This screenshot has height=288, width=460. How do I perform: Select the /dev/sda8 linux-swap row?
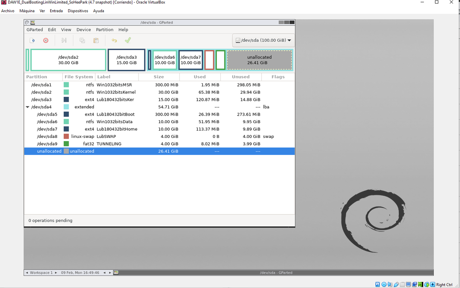(159, 136)
